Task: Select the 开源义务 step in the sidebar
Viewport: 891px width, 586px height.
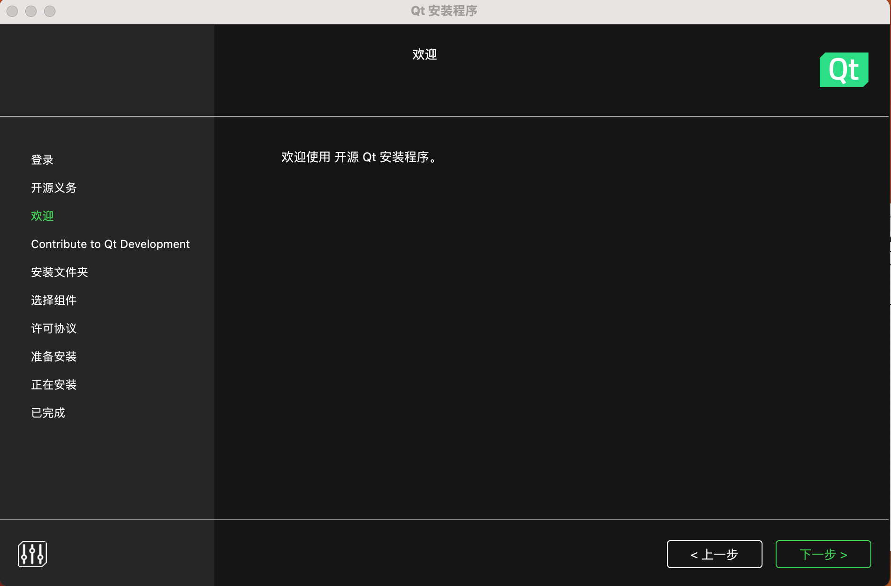Action: click(x=53, y=188)
